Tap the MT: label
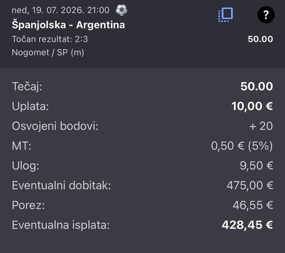Screen dimensions: 285x253 [x=21, y=146]
